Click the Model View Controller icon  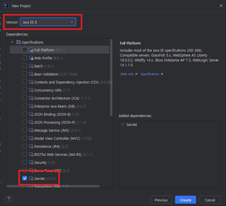(31, 138)
